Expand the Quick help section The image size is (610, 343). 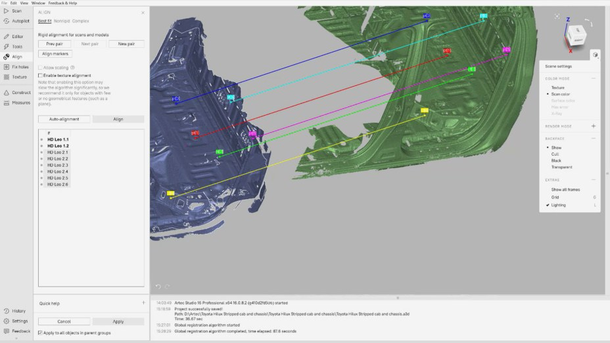143,303
